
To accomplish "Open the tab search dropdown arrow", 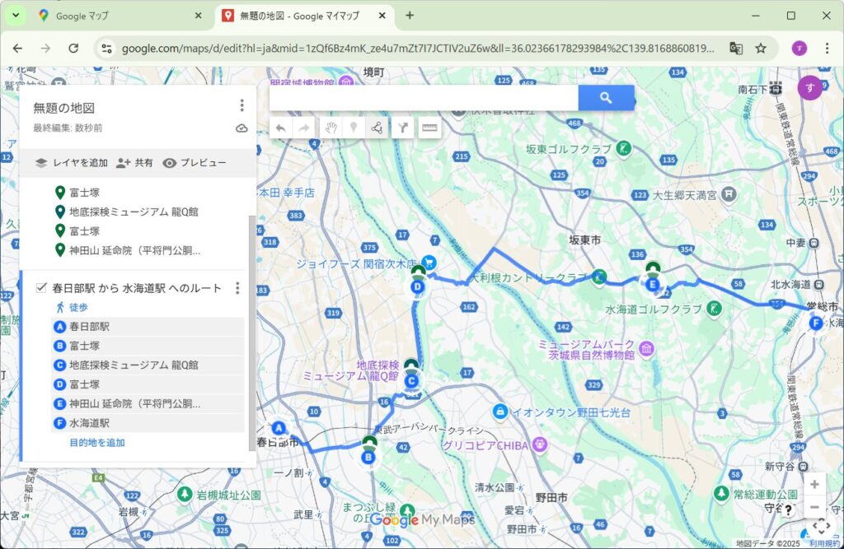I will point(16,16).
